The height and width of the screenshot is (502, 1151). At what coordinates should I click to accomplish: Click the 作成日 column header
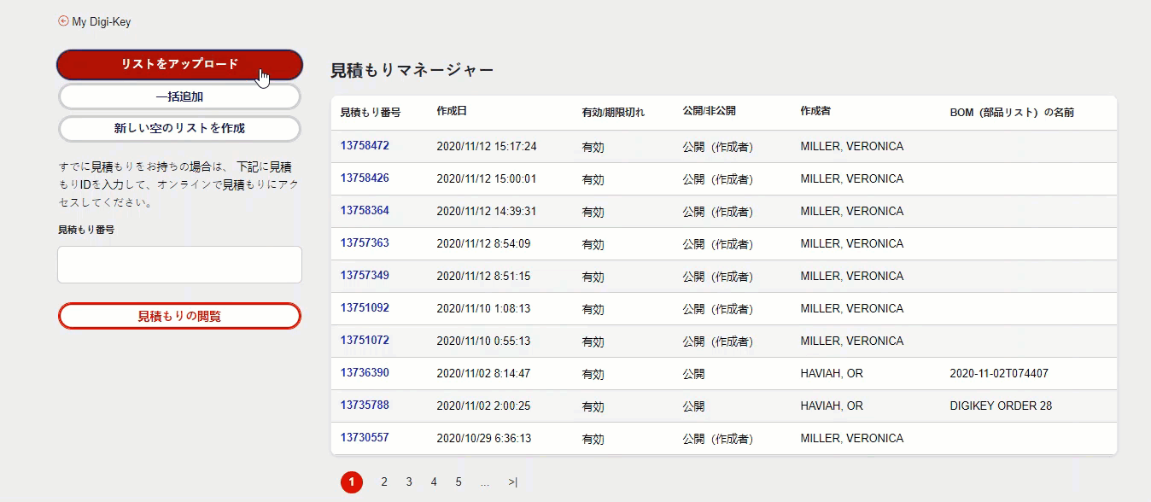point(452,111)
